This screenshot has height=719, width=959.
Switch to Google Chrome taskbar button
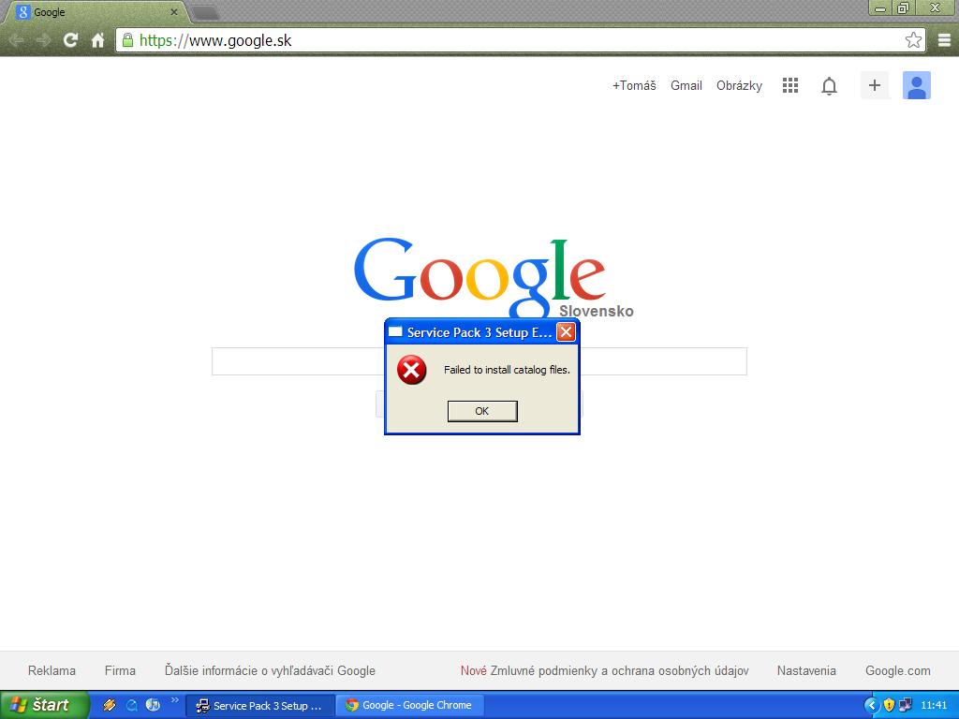410,706
